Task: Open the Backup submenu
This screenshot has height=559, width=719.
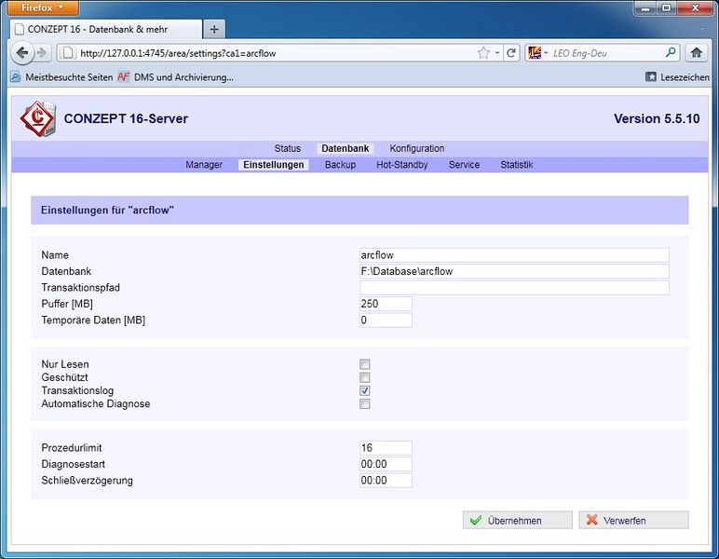Action: coord(340,165)
